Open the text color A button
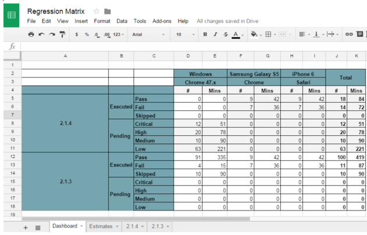367x235 pixels. [236, 34]
